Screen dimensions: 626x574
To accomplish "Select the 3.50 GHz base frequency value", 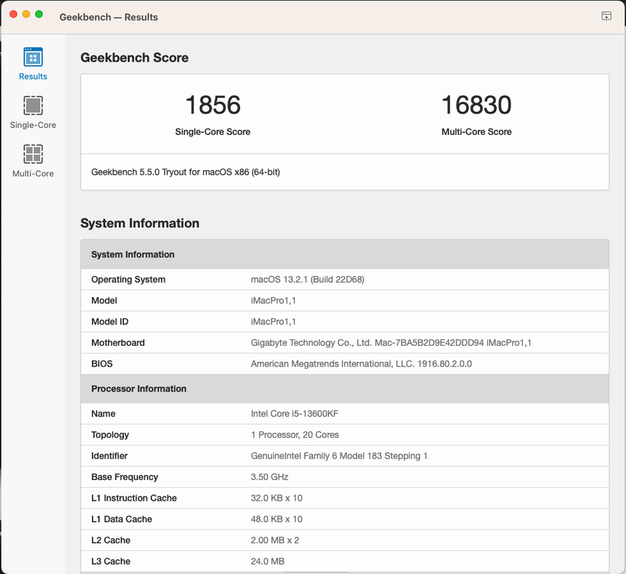I will click(270, 477).
